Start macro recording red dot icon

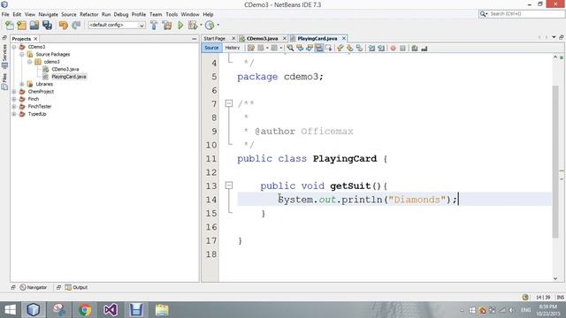coord(393,48)
